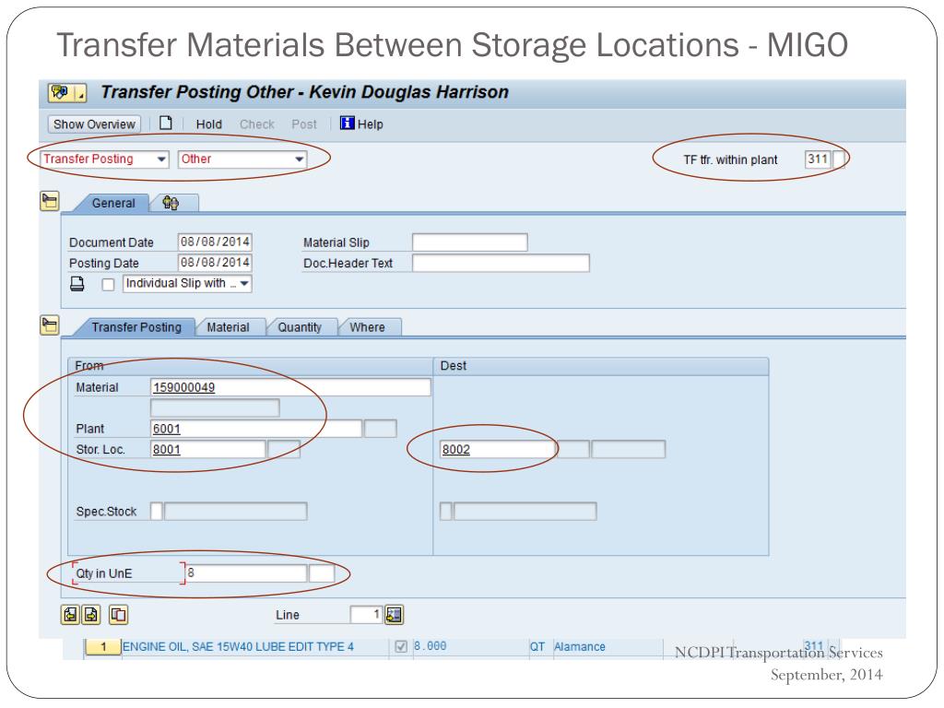Toggle the From Spec.Stock indicator box

coord(156,511)
